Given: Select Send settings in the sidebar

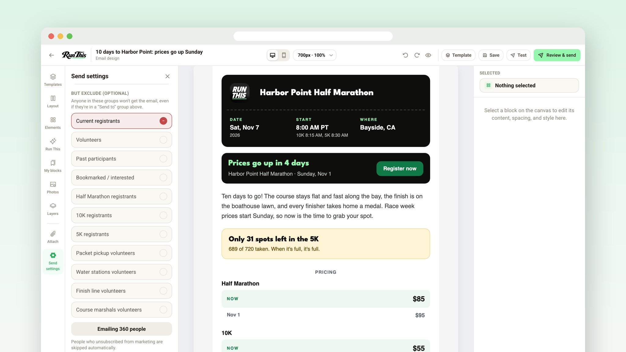Looking at the screenshot, I should tap(53, 262).
